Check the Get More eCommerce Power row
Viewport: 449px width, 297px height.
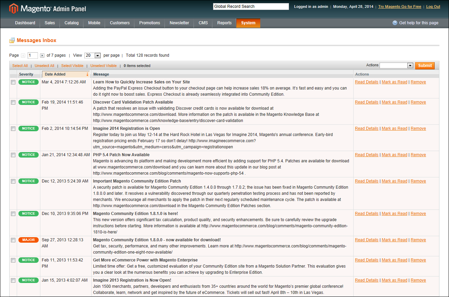pyautogui.click(x=13, y=260)
